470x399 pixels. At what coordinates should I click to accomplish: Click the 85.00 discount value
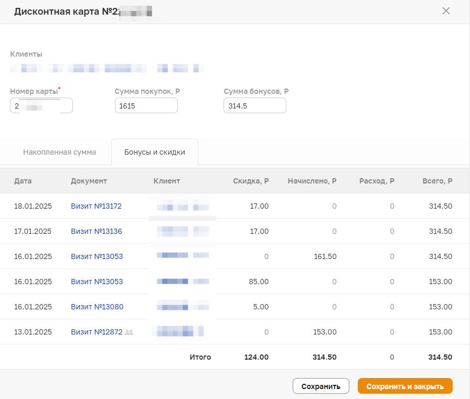pyautogui.click(x=259, y=282)
